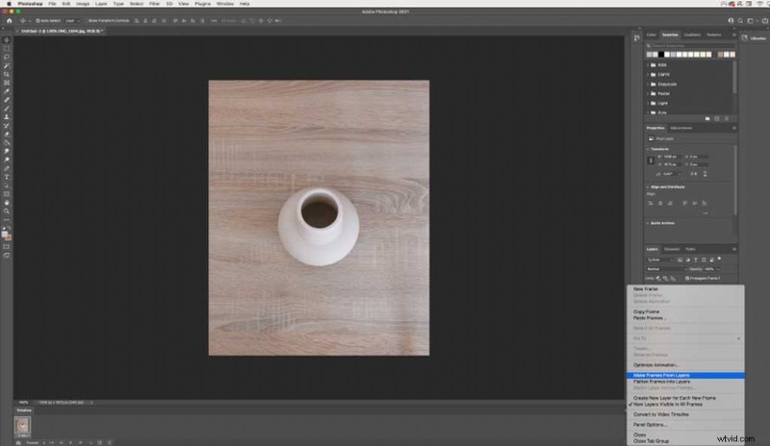
Task: Toggle New Layers Visible in All Frames
Action: click(x=667, y=405)
